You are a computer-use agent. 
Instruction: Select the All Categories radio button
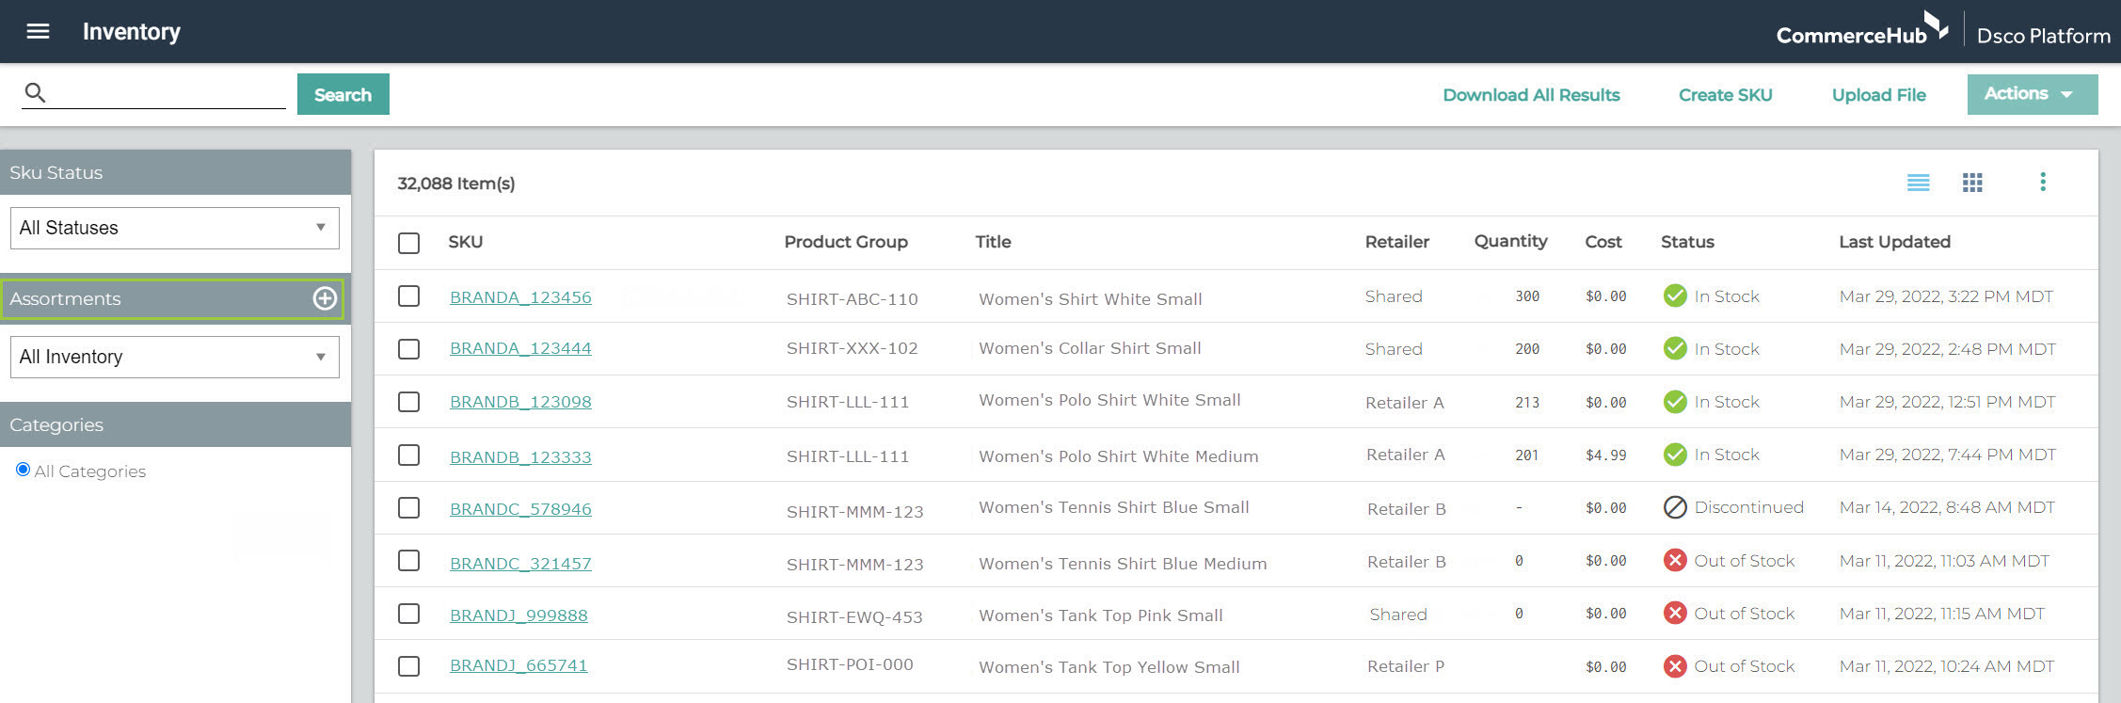click(24, 470)
